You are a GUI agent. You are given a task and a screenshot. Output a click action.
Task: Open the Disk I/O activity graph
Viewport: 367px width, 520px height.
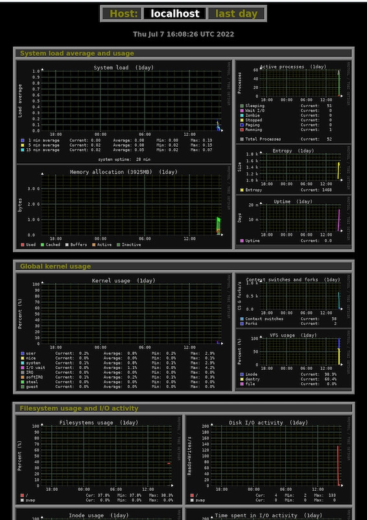(268, 460)
